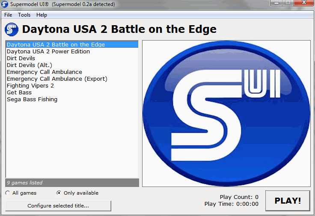The image size is (315, 216).
Task: Click the Play Time: 0:00:00 label
Action: pyautogui.click(x=232, y=204)
